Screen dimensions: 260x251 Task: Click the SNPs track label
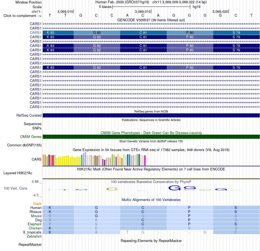pos(37,128)
